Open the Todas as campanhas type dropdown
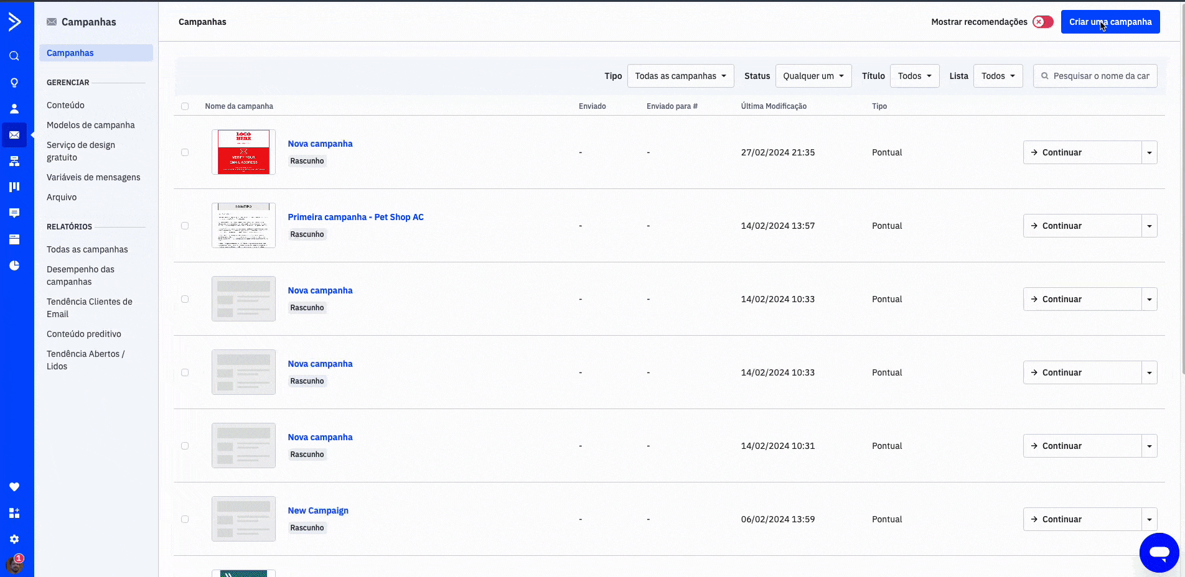The height and width of the screenshot is (577, 1185). pyautogui.click(x=680, y=76)
